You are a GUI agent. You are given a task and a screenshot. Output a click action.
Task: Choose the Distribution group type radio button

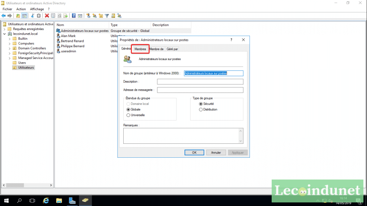[x=201, y=109]
